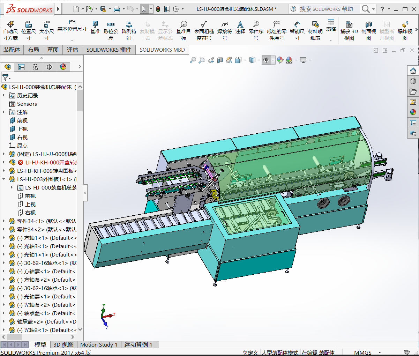Screen dimensions: 419x356
Task: Click the Open file icon
Action: pos(89,9)
